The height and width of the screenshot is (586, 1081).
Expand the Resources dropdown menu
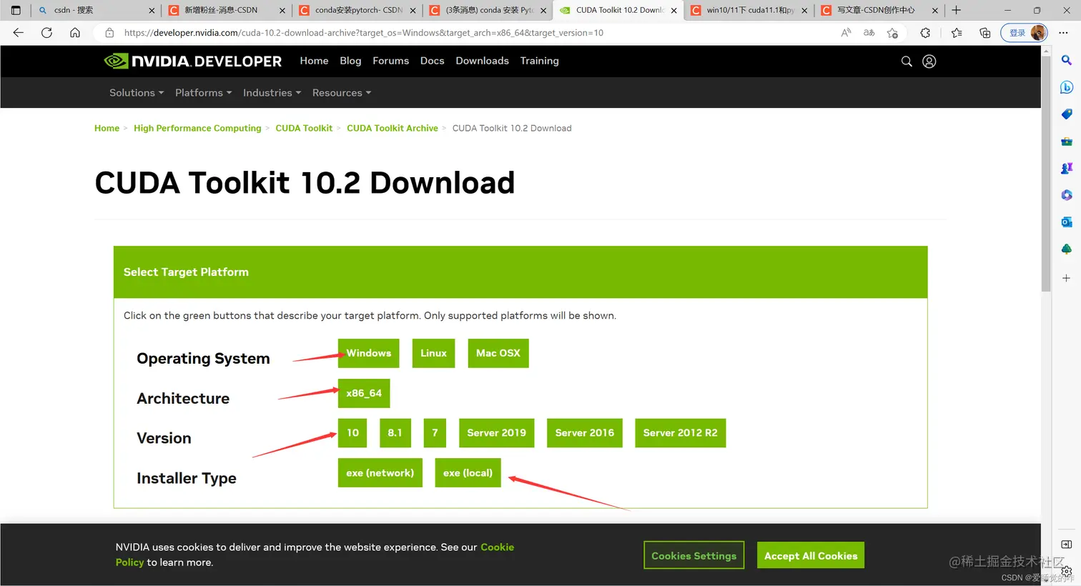[342, 93]
